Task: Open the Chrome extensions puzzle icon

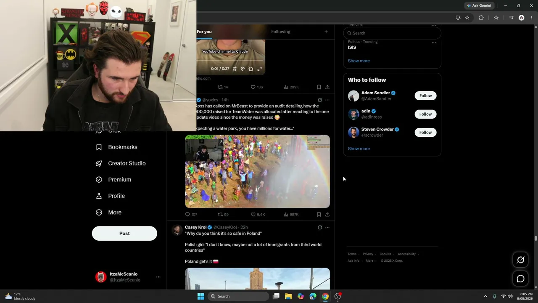Action: [481, 18]
